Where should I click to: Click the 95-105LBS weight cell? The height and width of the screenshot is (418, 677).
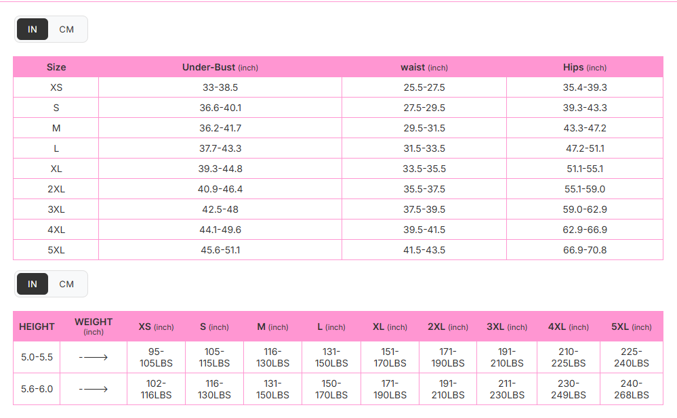coord(156,357)
